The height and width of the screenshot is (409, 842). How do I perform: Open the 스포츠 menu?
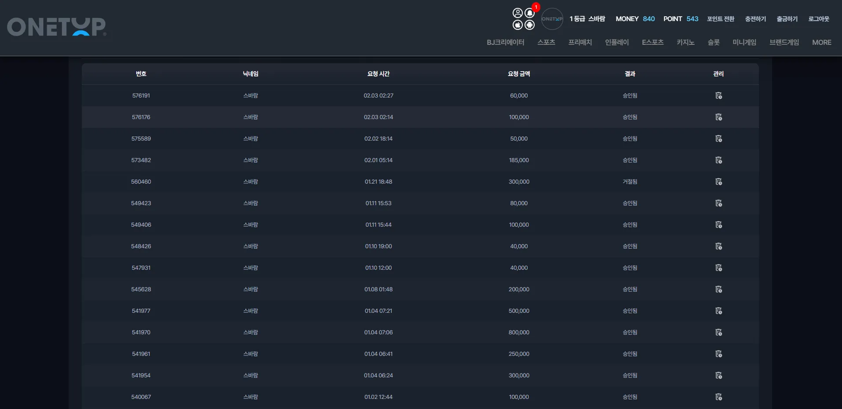[546, 42]
